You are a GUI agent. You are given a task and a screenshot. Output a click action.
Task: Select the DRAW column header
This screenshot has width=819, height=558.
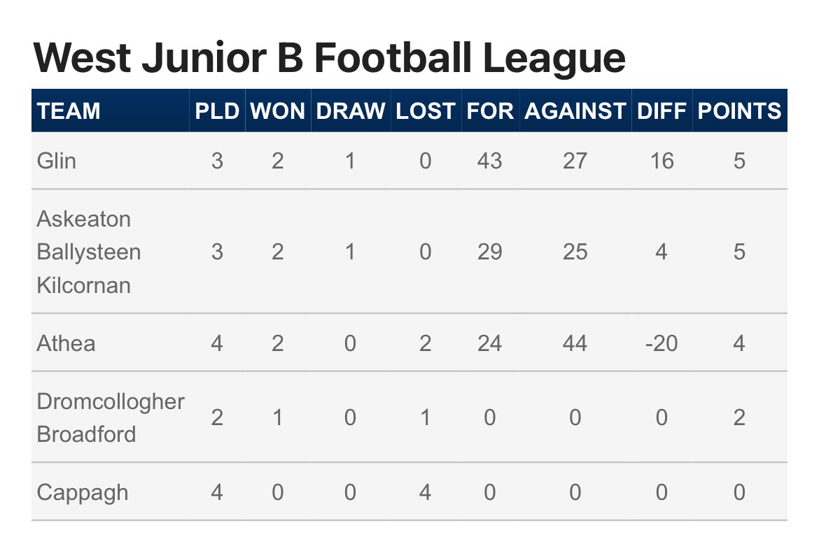[350, 111]
